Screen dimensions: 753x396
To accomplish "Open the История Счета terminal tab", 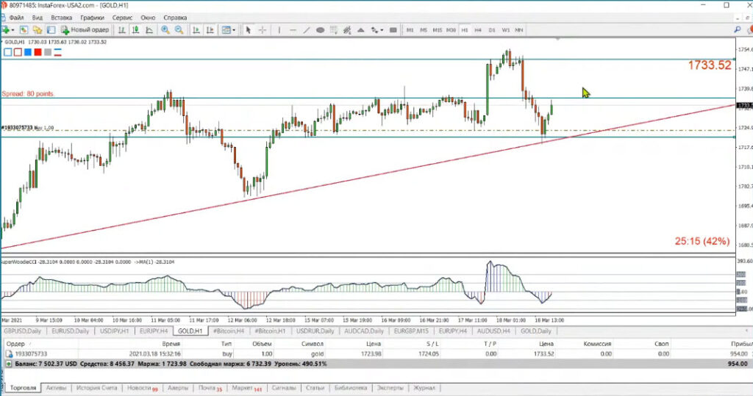I will tap(96, 388).
